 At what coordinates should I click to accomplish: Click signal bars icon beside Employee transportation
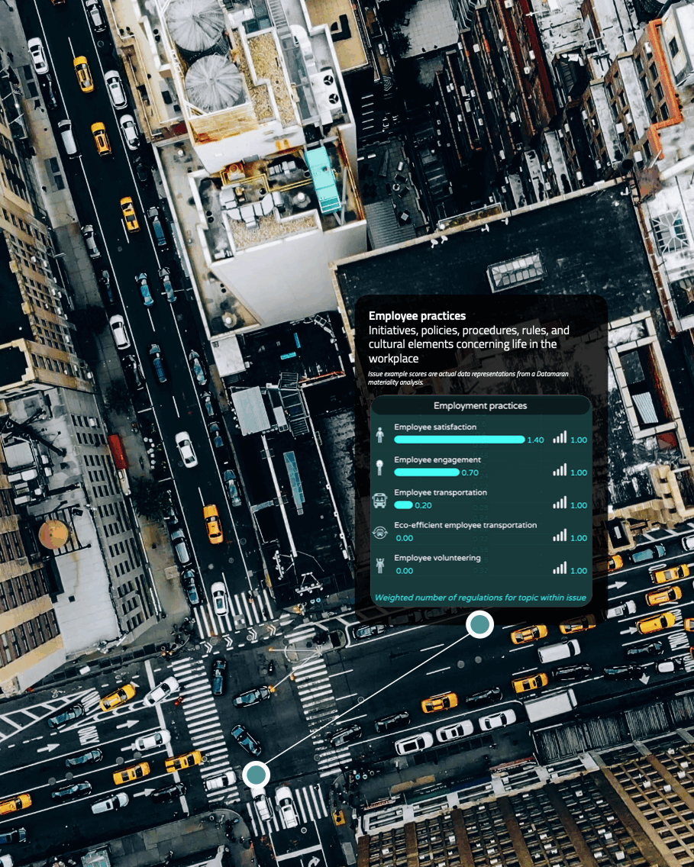pyautogui.click(x=560, y=502)
